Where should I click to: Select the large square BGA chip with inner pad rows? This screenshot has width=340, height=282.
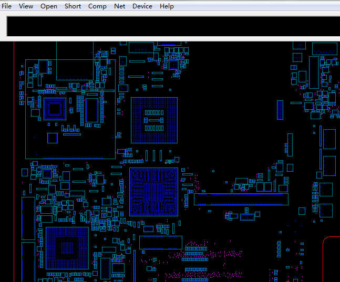[154, 120]
